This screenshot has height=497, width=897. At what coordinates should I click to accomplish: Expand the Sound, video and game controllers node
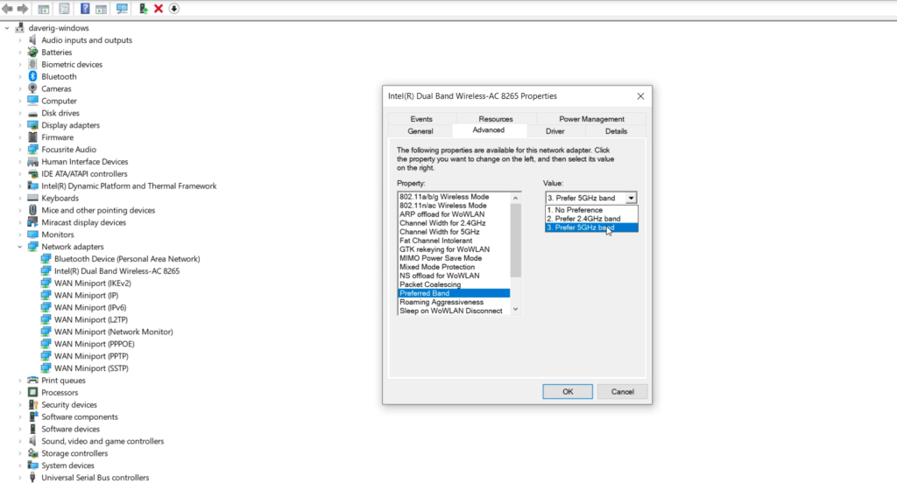[x=19, y=441]
